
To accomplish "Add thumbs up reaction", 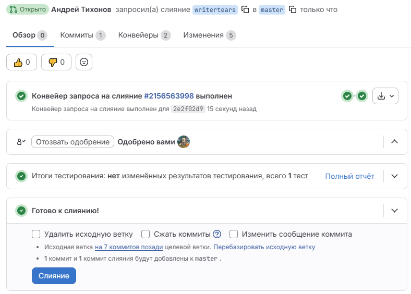I will (21, 63).
